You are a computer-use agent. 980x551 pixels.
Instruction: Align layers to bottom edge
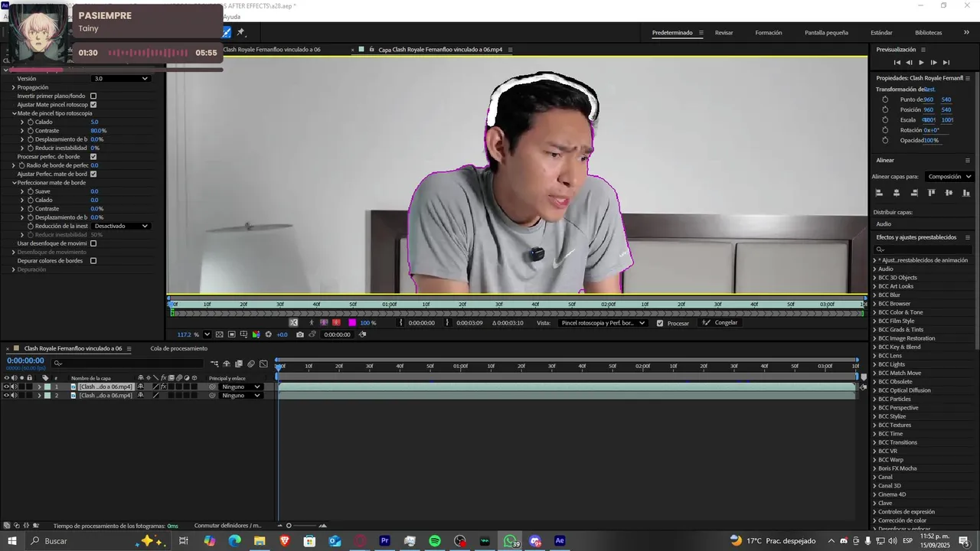(x=966, y=193)
